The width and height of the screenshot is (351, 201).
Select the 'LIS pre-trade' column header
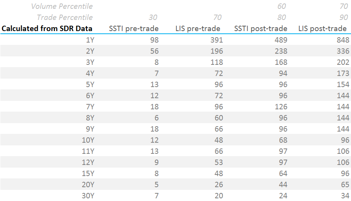click(x=198, y=28)
